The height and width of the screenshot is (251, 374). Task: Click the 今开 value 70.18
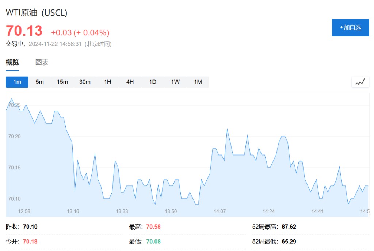click(x=30, y=242)
